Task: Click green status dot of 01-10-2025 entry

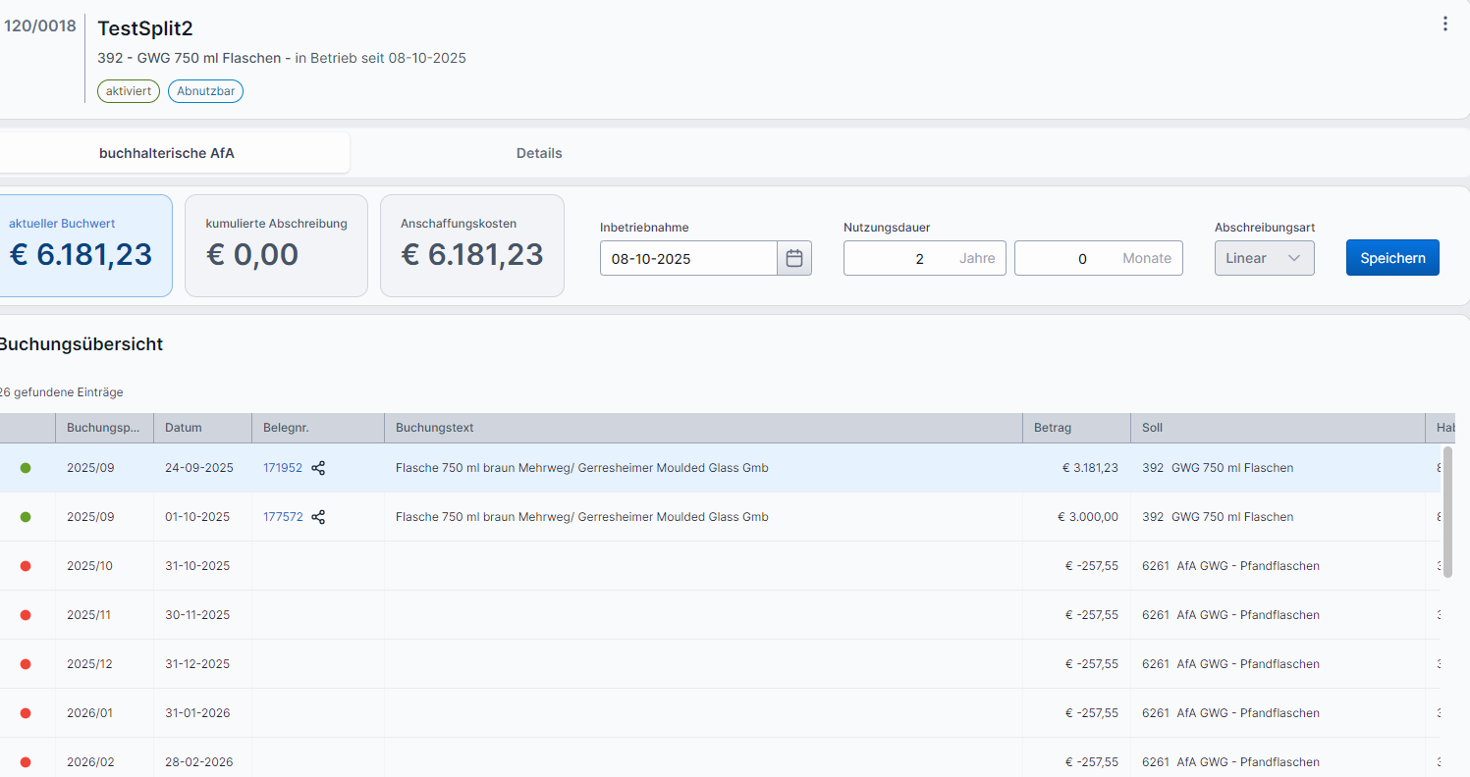Action: (26, 517)
